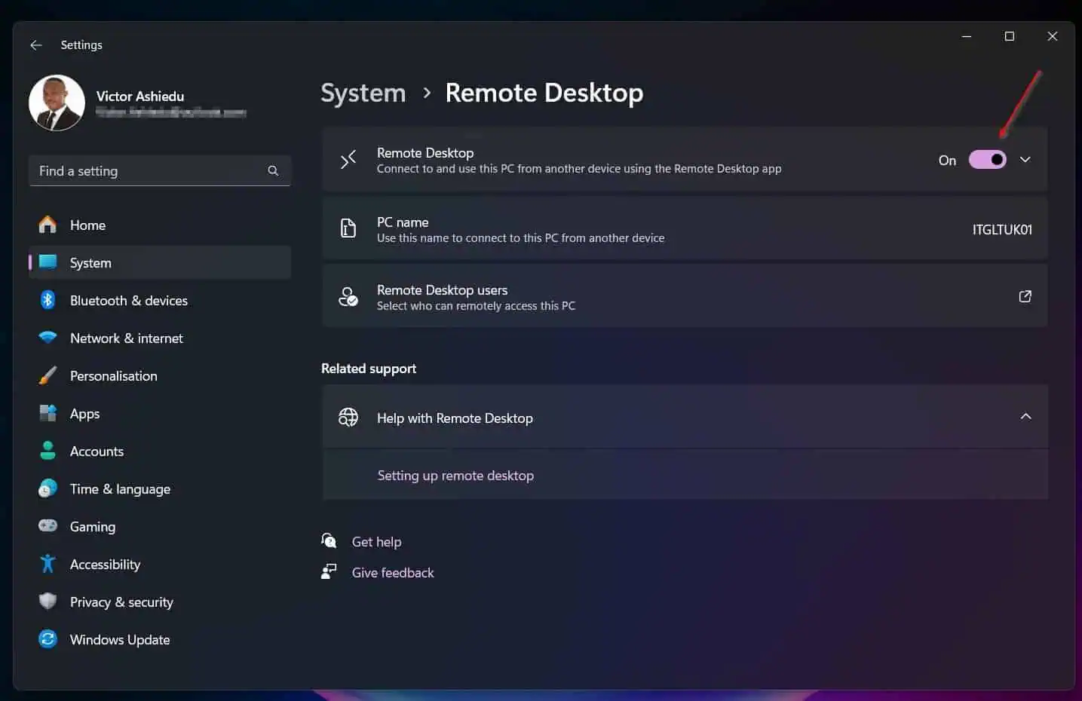Expand the Remote Desktop options chevron
The width and height of the screenshot is (1082, 701).
pyautogui.click(x=1025, y=160)
